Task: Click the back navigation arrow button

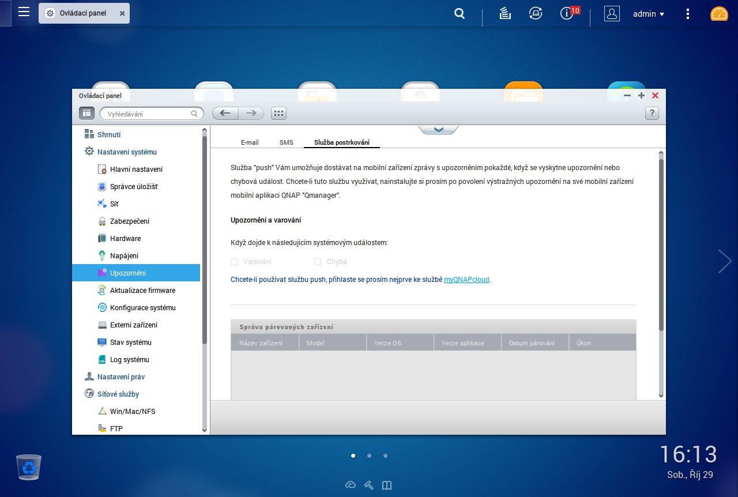Action: (x=225, y=114)
